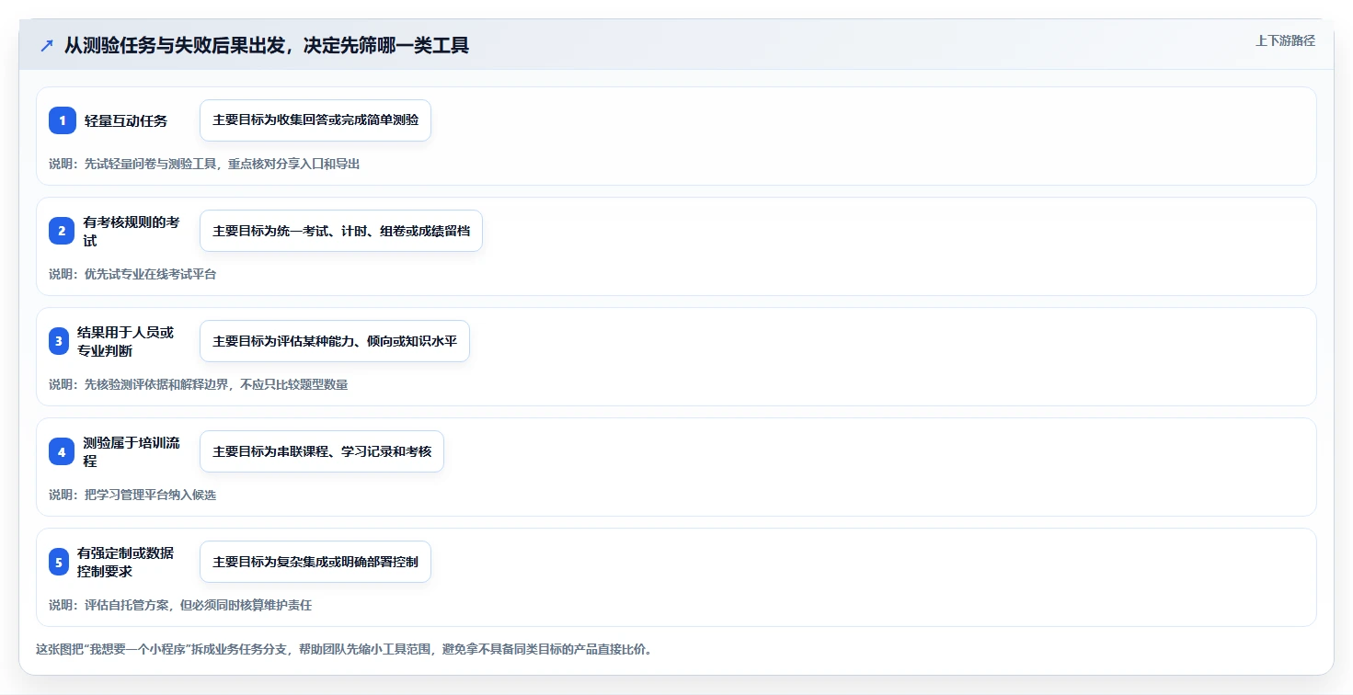Click the 主要目标为收集回答或完成简单测验 chip
1353x695 pixels.
(x=315, y=120)
